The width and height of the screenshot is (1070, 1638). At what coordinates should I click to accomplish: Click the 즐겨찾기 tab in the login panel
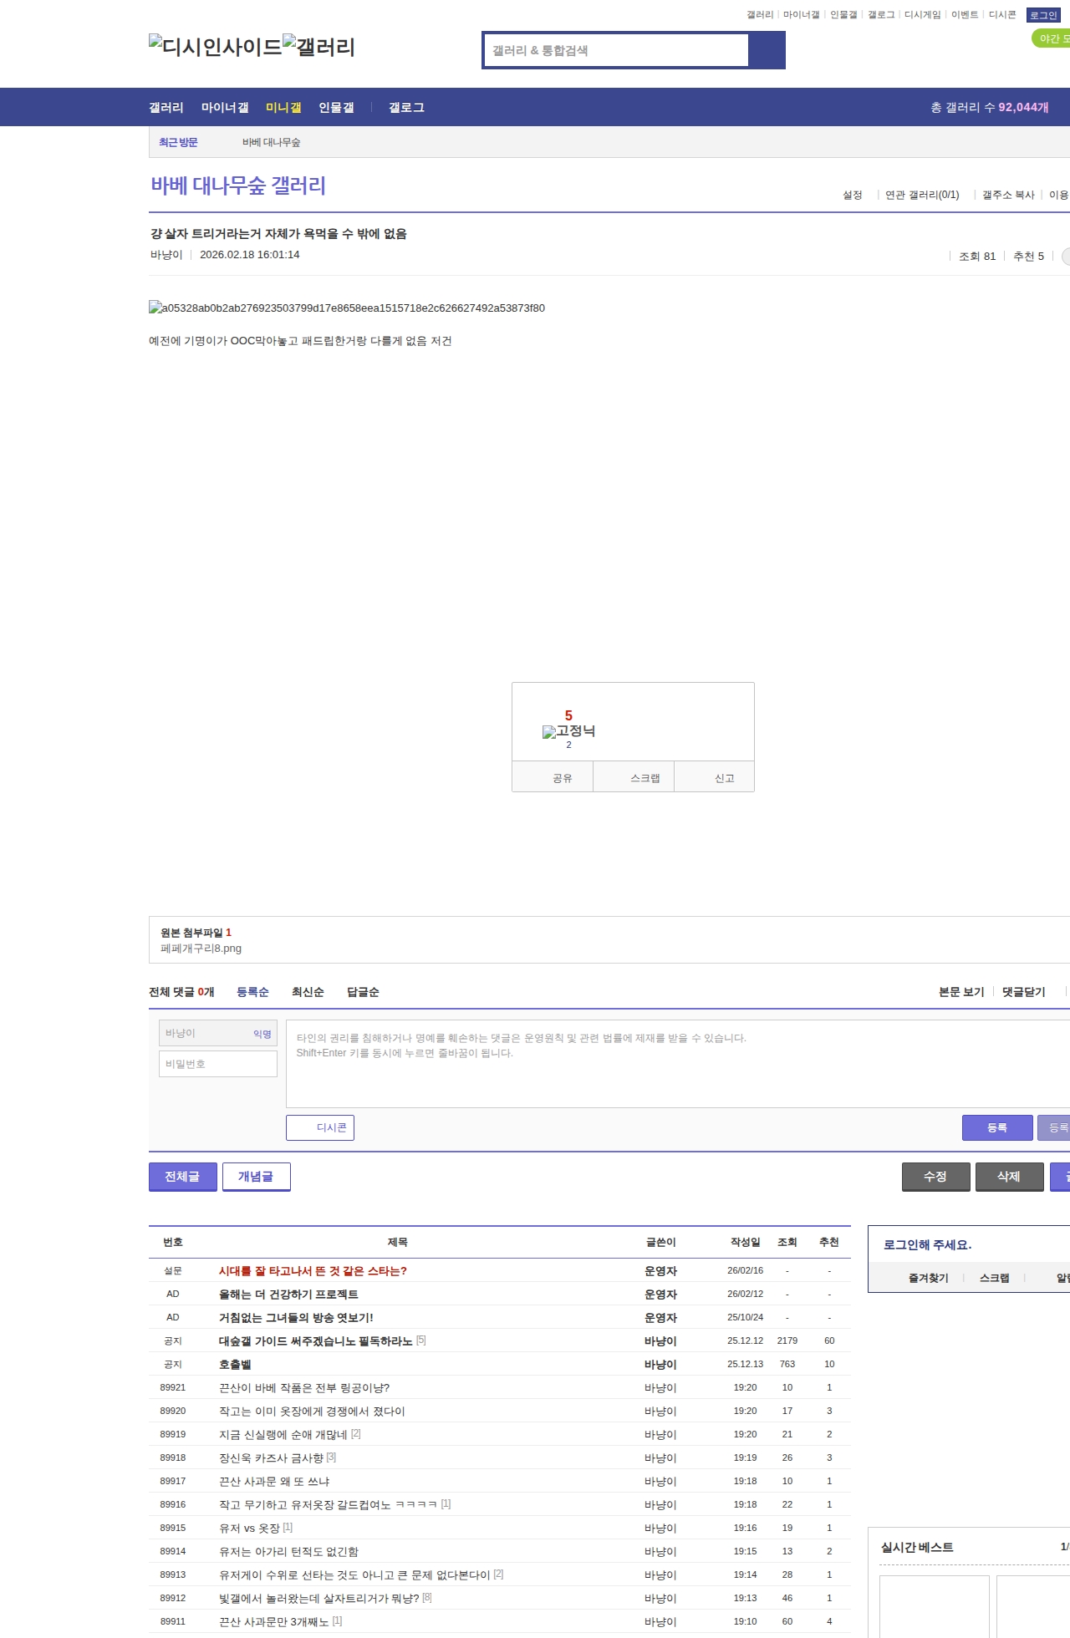click(929, 1278)
